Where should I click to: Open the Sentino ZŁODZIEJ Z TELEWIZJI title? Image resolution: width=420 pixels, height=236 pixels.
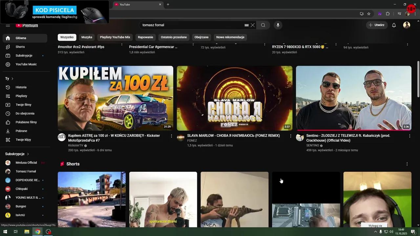click(348, 138)
